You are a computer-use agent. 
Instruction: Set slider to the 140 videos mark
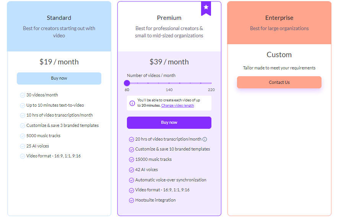(x=169, y=83)
